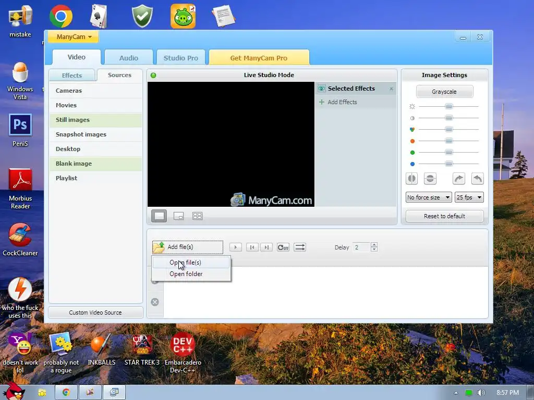
Task: Open the ManyCam main menu dropdown
Action: (x=73, y=37)
